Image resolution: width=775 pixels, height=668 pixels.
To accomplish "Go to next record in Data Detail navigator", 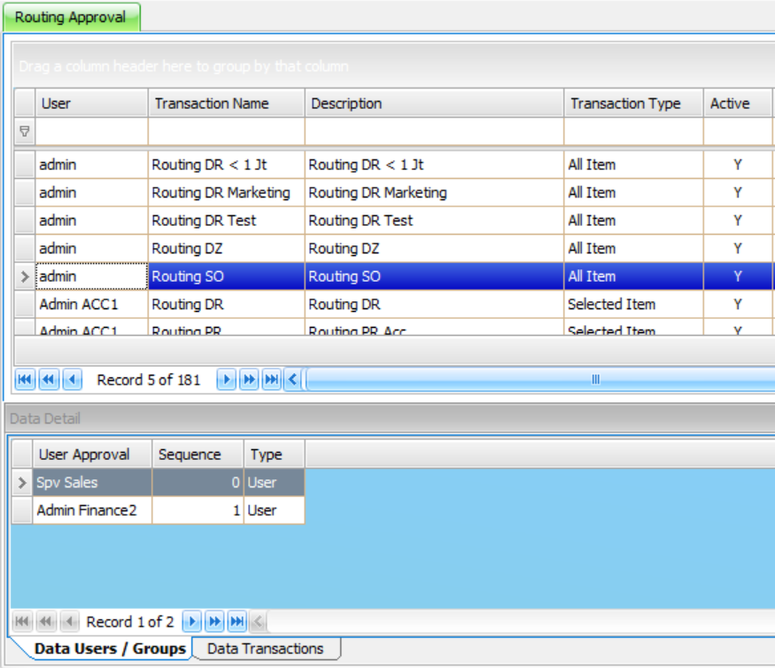I will point(192,621).
